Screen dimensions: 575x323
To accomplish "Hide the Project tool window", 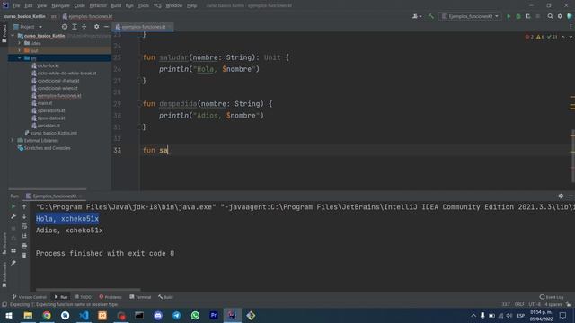I will pos(106,27).
